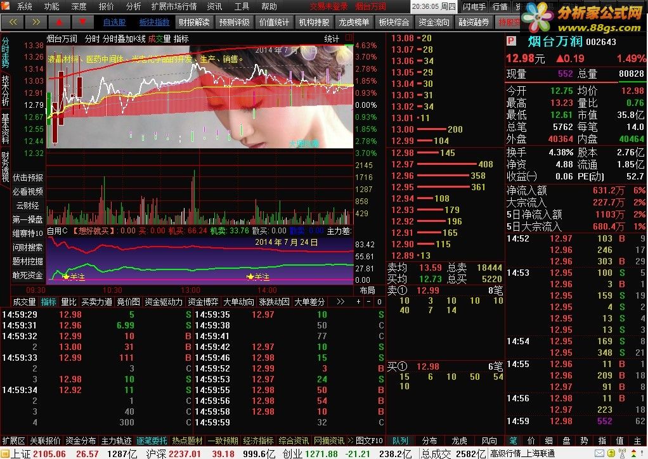Click the red up triangle button

(x=59, y=22)
